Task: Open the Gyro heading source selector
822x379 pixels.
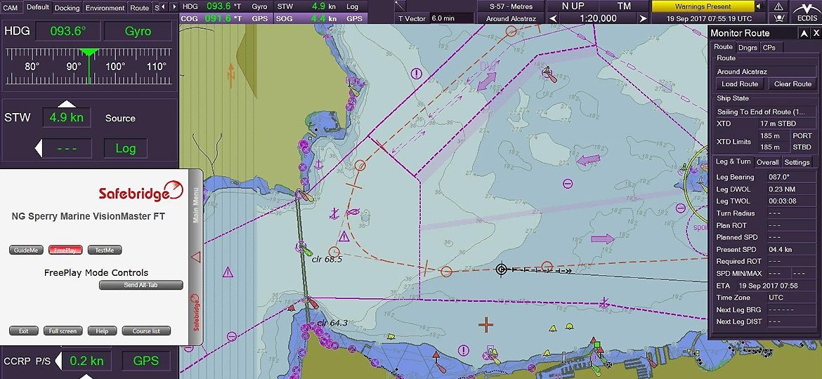Action: pyautogui.click(x=138, y=32)
